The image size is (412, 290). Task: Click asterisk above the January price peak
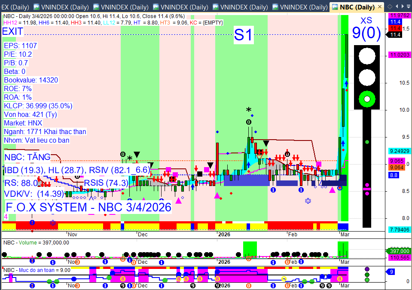point(249,110)
